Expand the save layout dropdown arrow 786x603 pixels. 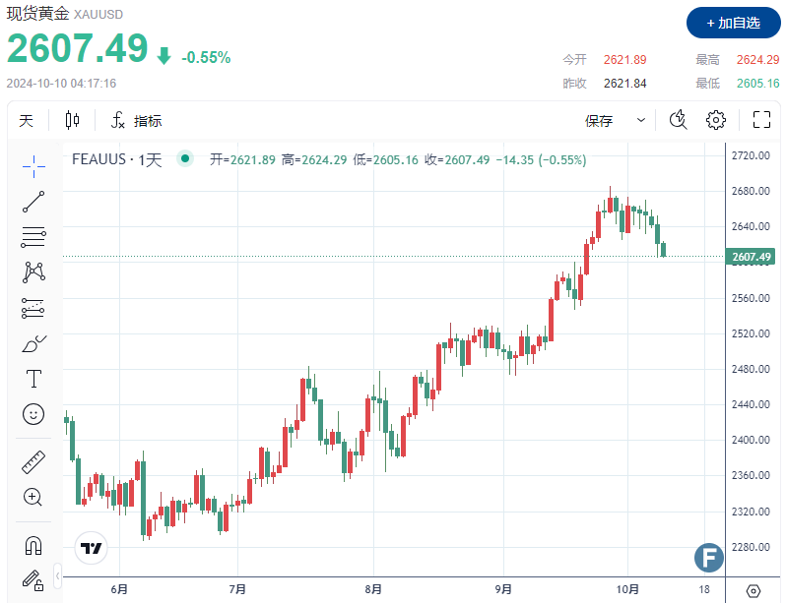click(x=640, y=120)
